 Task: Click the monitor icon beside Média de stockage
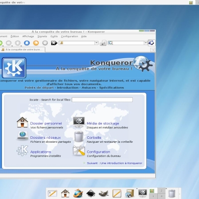[79, 122]
